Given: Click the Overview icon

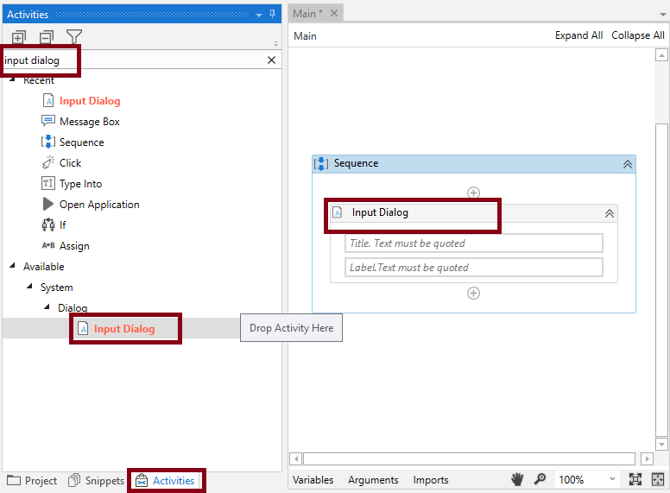Looking at the screenshot, I should [x=658, y=480].
